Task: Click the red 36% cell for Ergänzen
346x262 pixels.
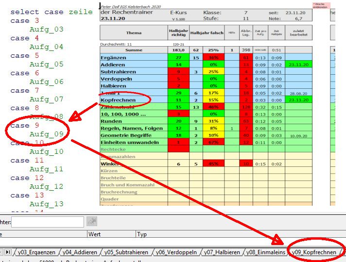Action: point(213,57)
